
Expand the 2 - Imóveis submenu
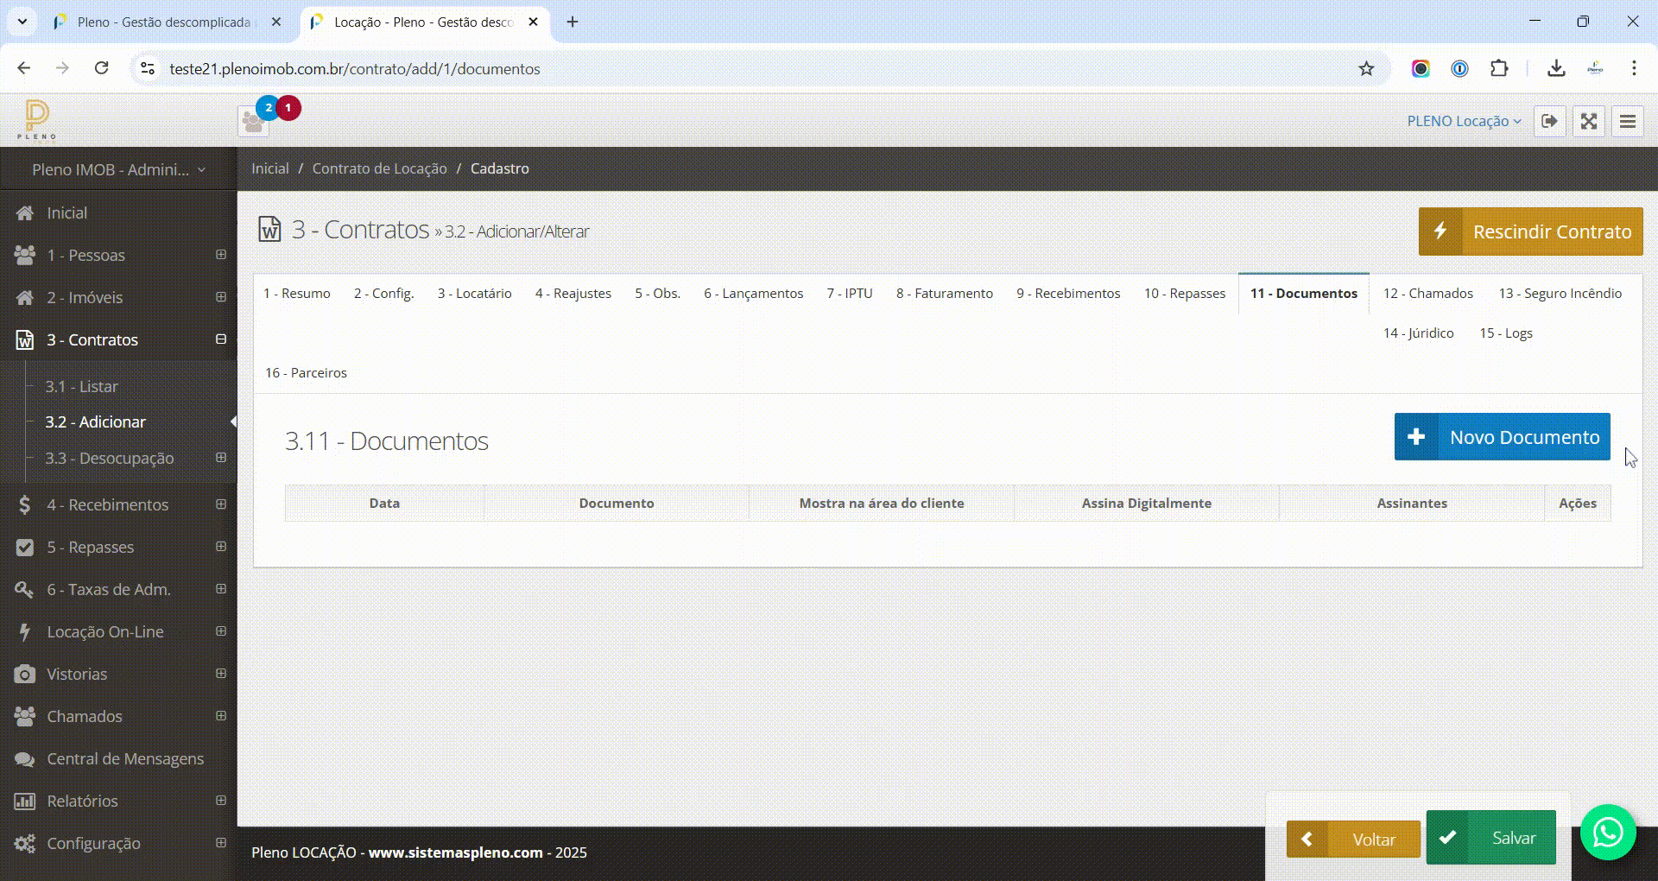point(221,297)
